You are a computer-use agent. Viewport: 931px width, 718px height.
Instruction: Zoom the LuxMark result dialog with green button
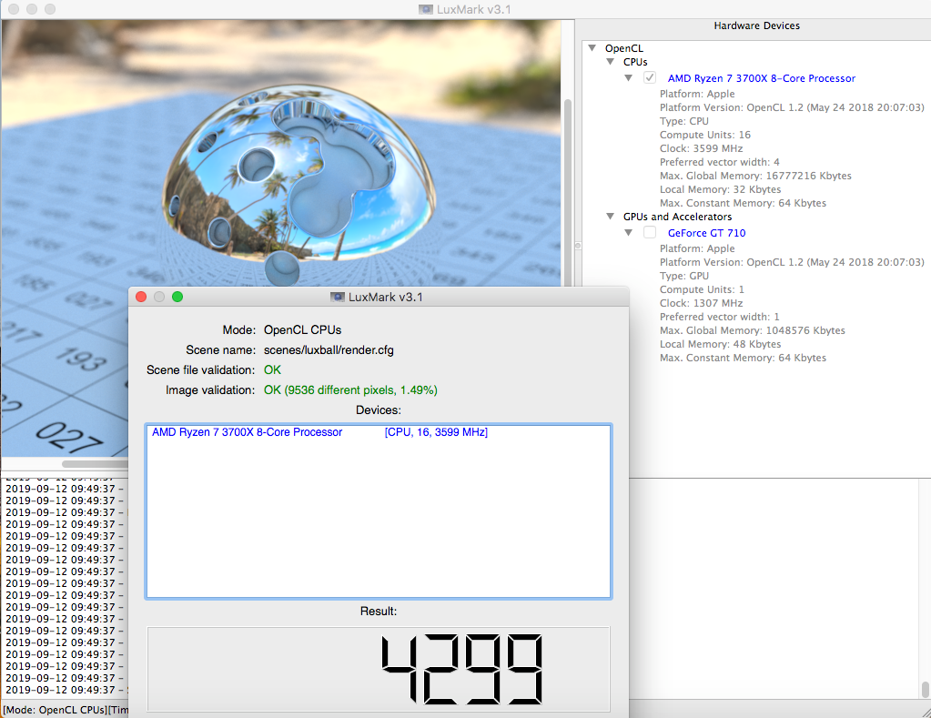(177, 297)
